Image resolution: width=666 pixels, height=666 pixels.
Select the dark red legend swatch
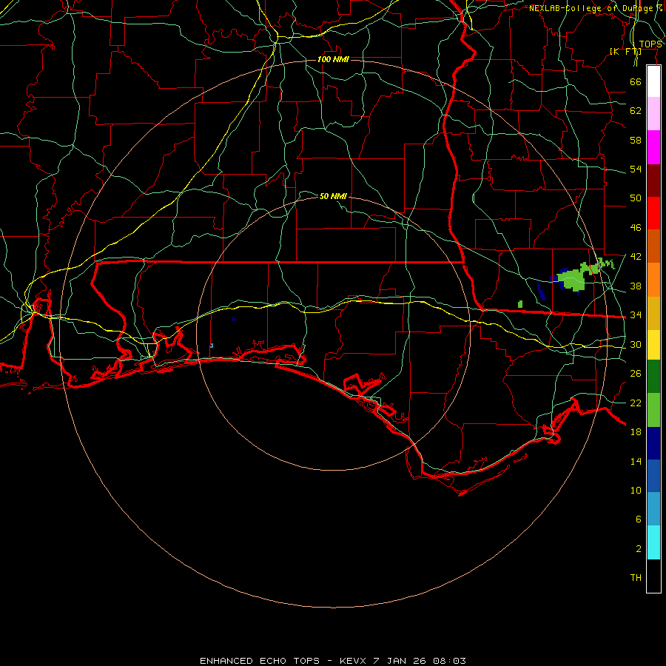(653, 181)
